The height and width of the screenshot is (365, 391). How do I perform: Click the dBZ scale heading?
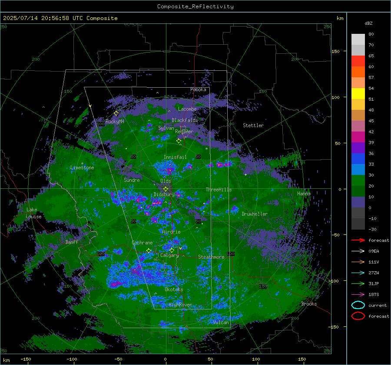[x=368, y=23]
